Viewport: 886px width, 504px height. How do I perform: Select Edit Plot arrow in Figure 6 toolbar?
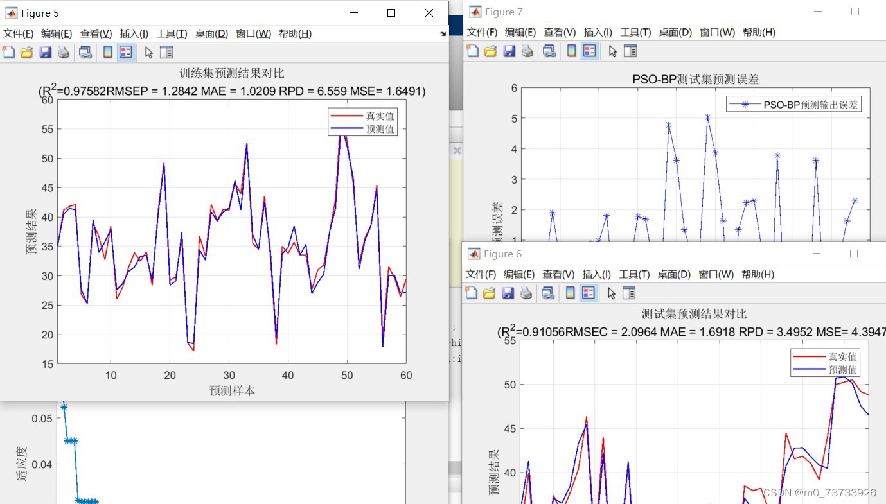point(611,293)
